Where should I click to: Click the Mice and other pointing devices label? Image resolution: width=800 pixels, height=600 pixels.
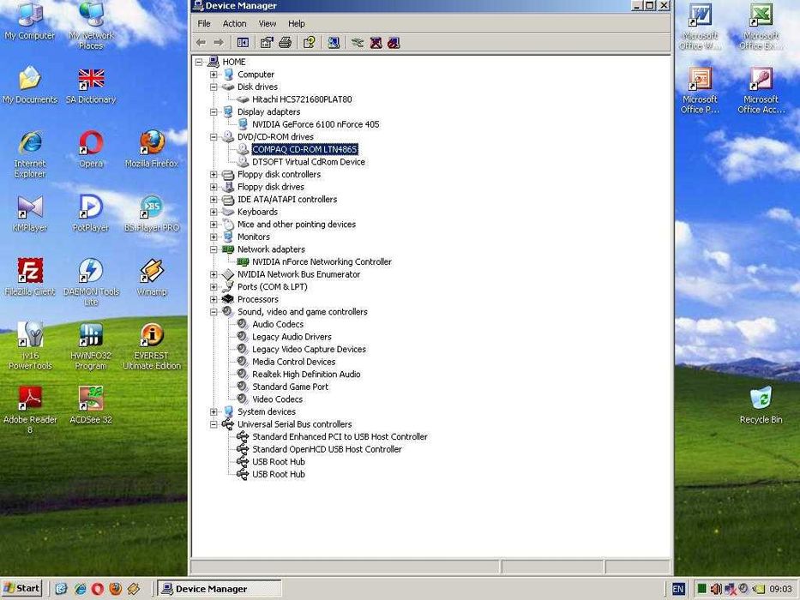click(297, 225)
